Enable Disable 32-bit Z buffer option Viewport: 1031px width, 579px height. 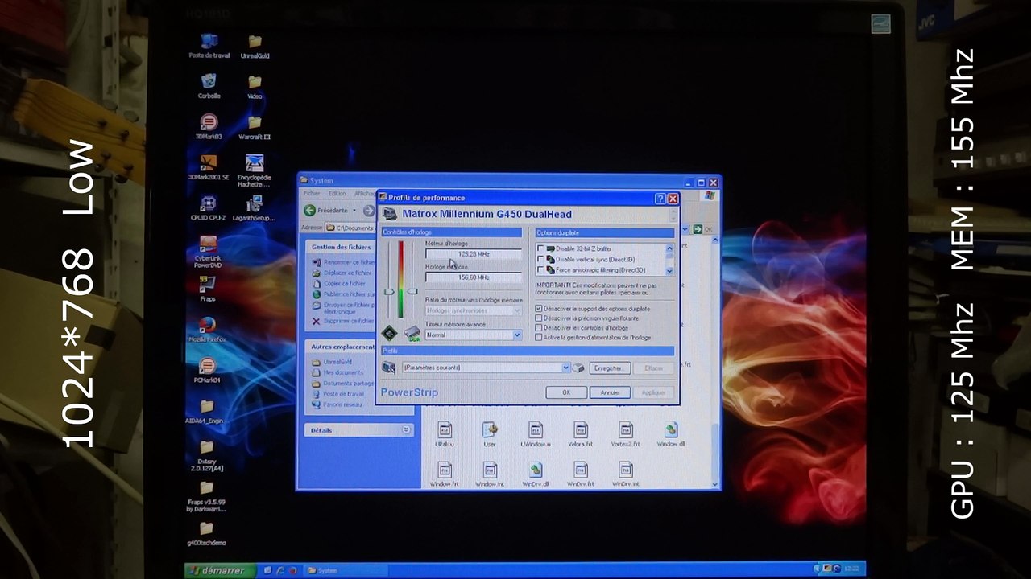click(540, 249)
